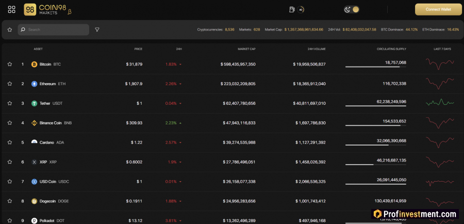This screenshot has width=464, height=224.
Task: Open the favorites star filter in search bar
Action: [x=9, y=29]
